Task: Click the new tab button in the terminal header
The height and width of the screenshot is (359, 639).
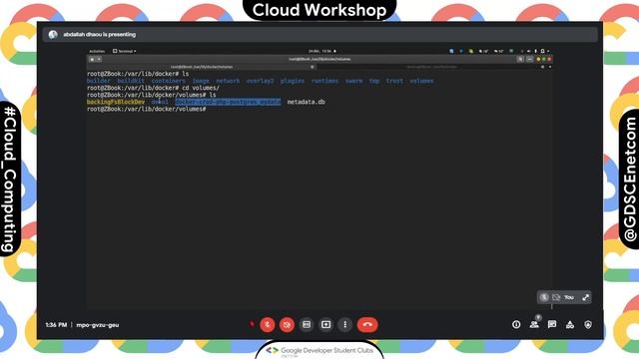Action: [x=92, y=60]
